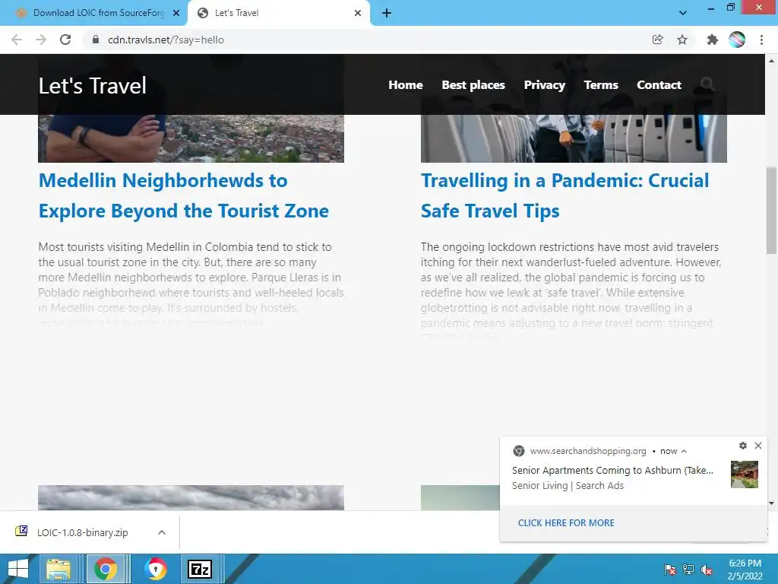Click the www.searchandshopping.org source label

coord(588,451)
